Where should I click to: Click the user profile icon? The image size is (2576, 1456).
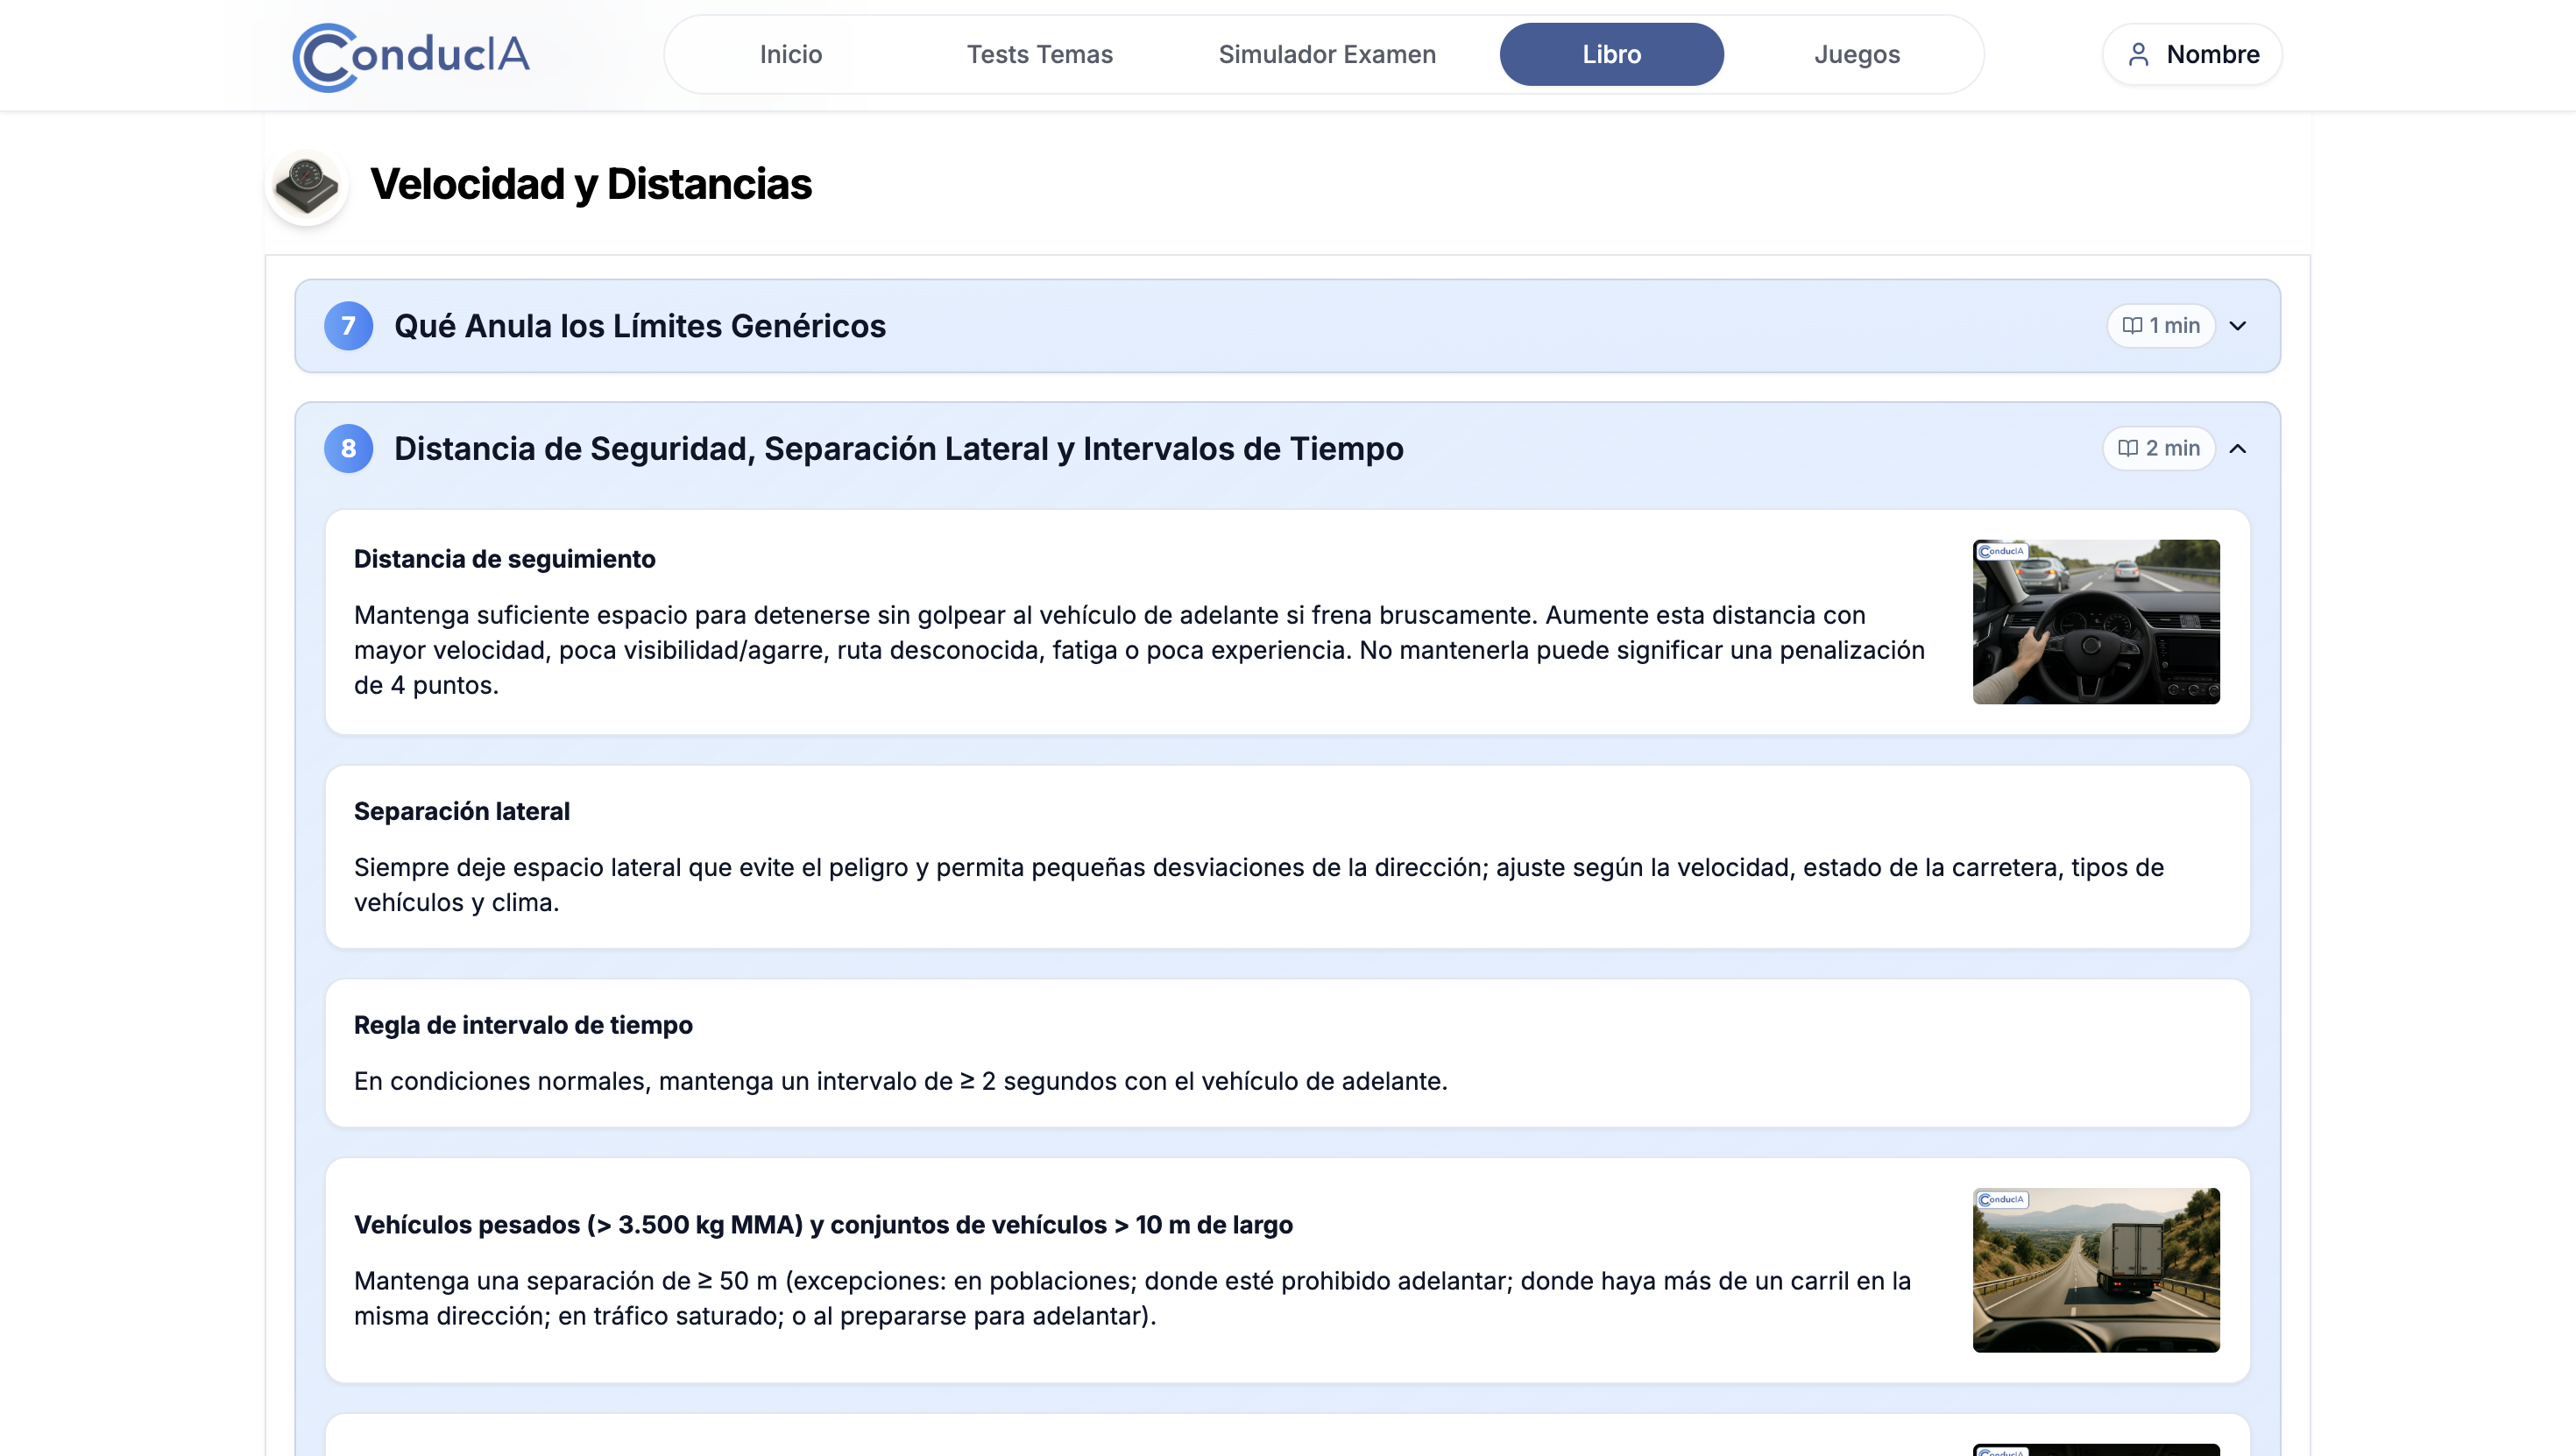[x=2138, y=55]
